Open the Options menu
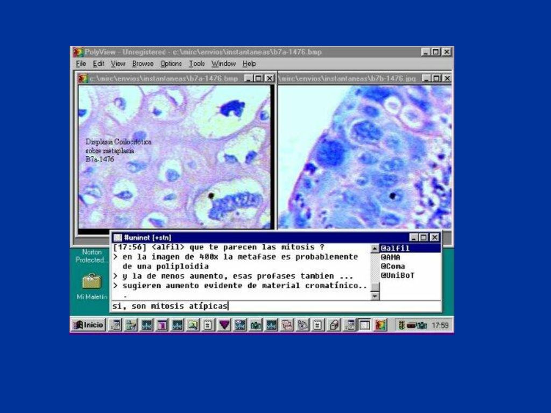The height and width of the screenshot is (413, 551). 171,64
